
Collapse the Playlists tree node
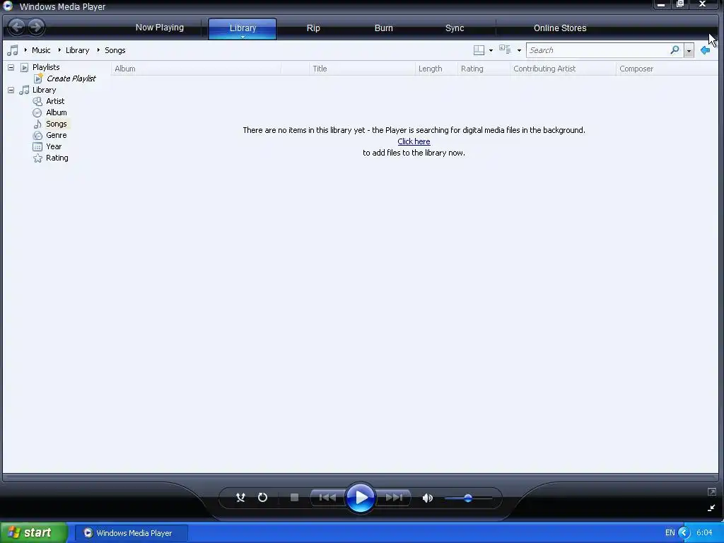(x=11, y=67)
